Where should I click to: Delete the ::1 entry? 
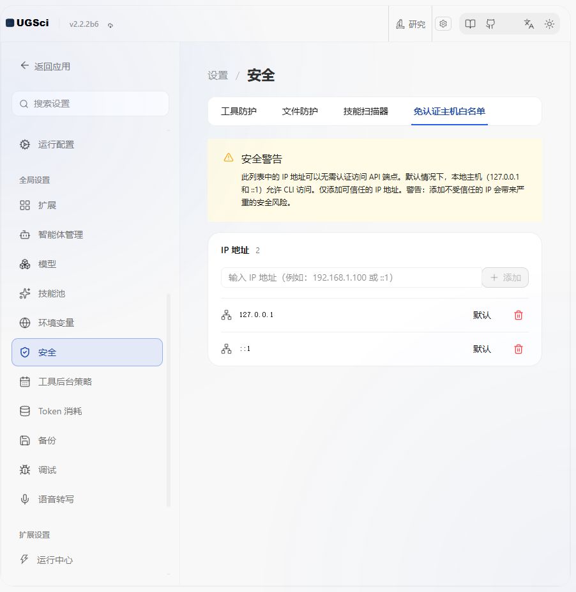coord(519,349)
